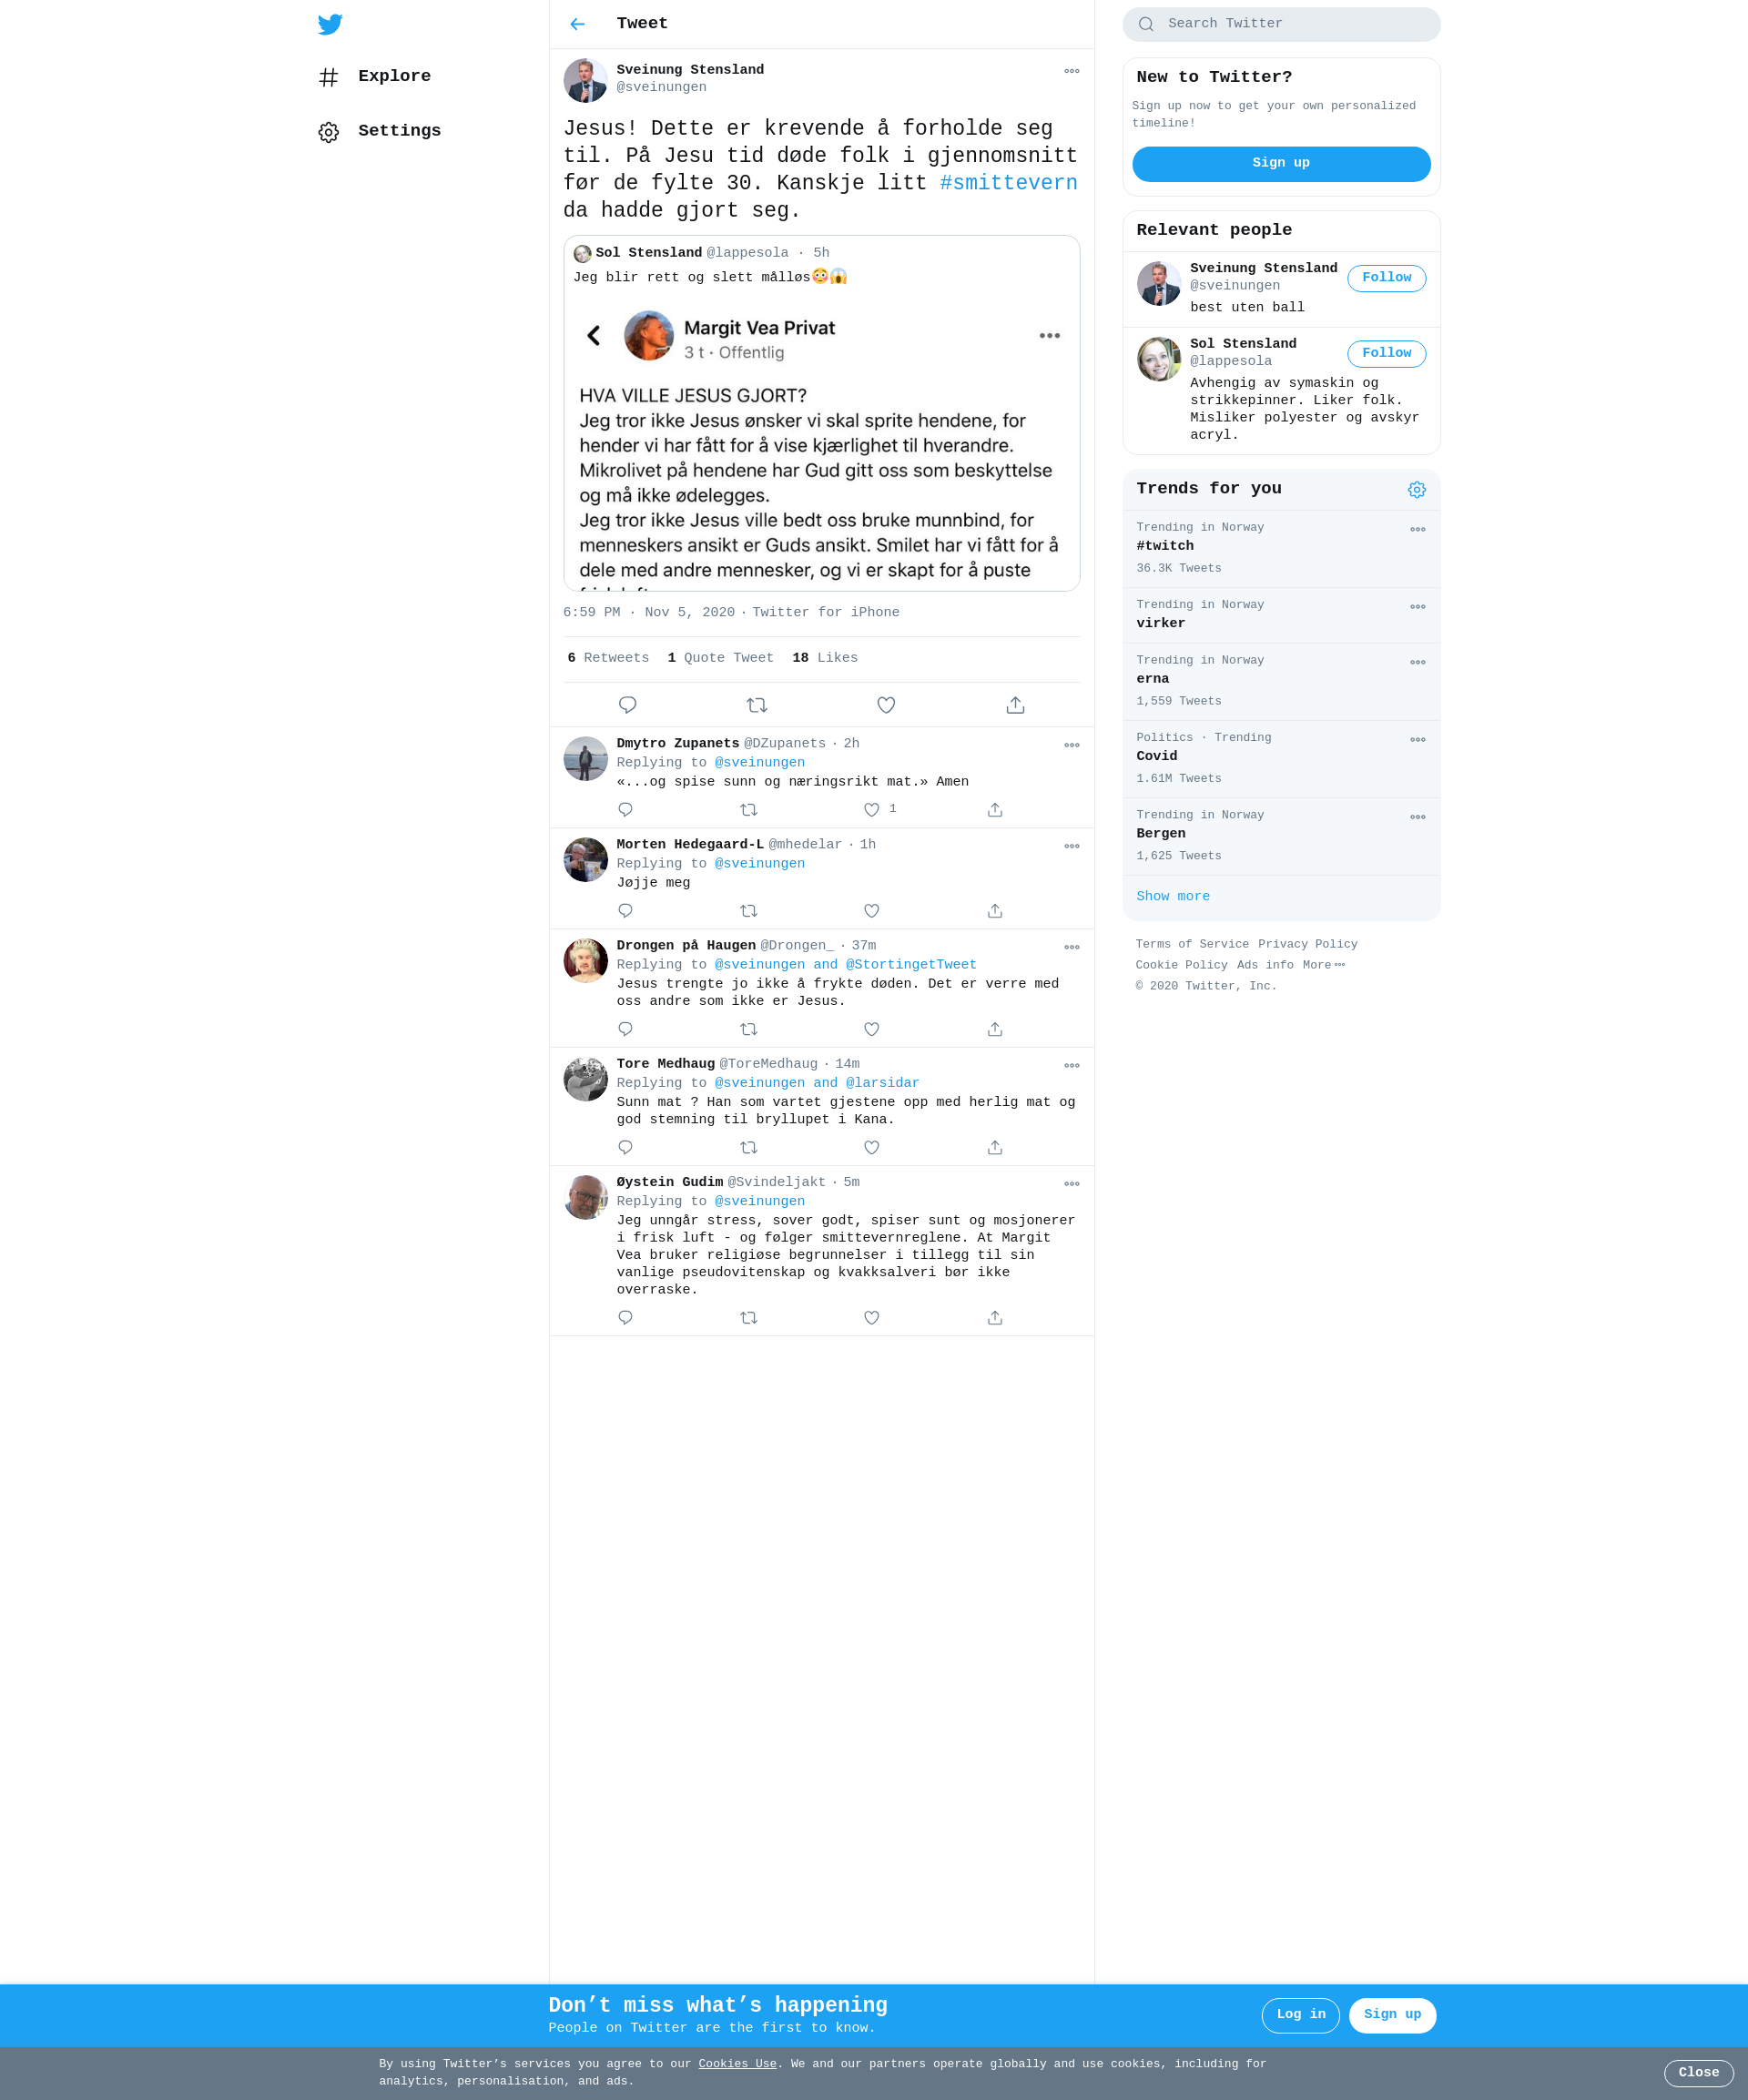
Task: Retweet Øystein Gudim's reply
Action: click(x=748, y=1318)
